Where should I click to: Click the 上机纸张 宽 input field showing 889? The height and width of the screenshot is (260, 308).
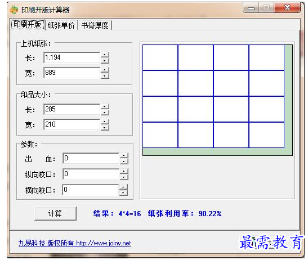click(x=72, y=73)
